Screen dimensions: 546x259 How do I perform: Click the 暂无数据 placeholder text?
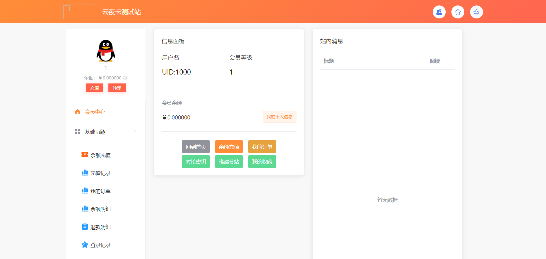tap(388, 200)
